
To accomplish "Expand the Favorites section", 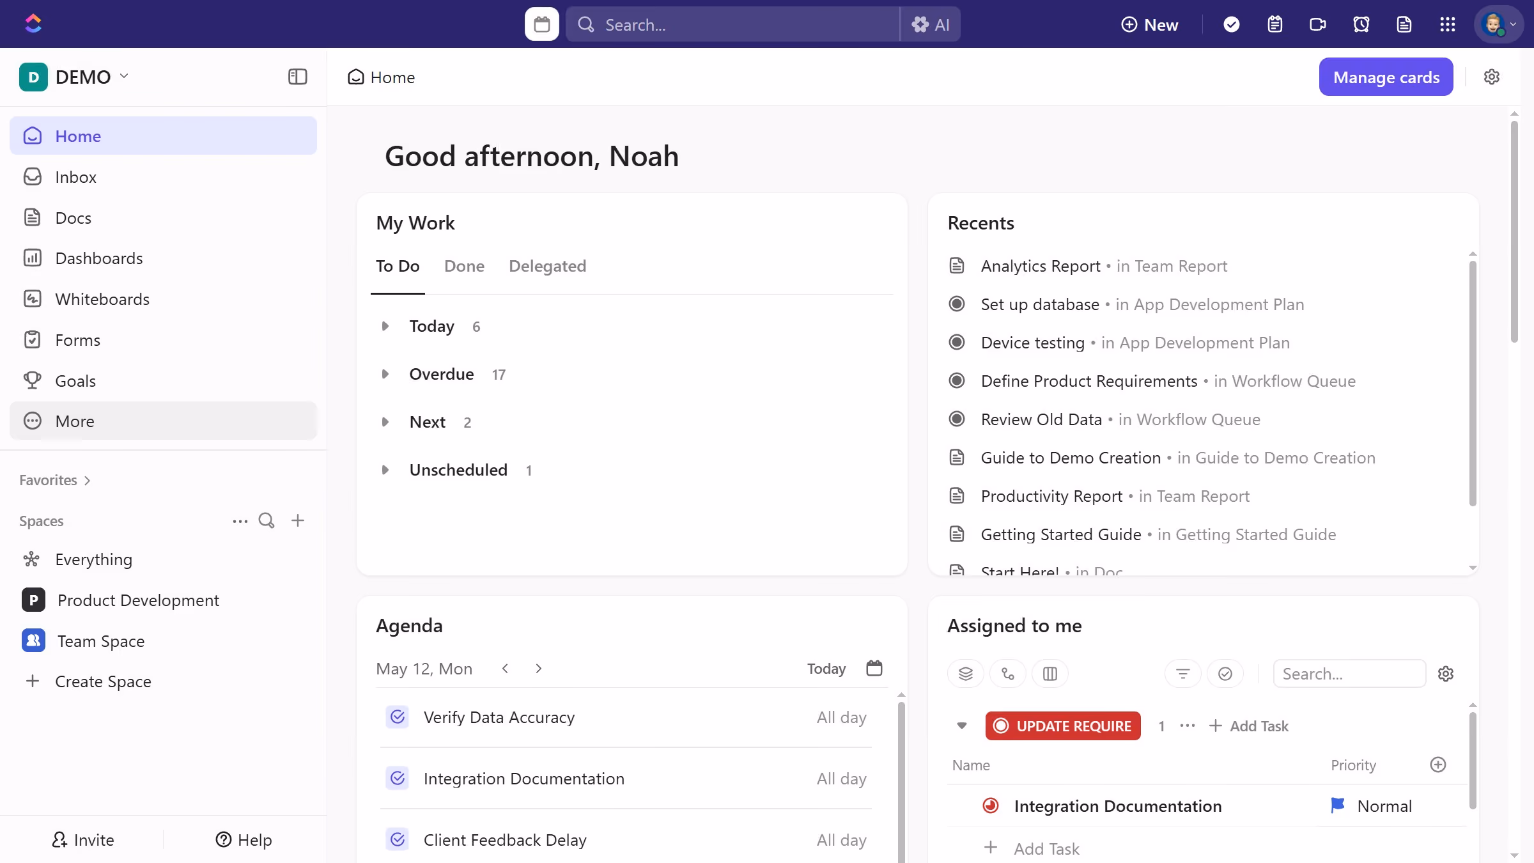I will point(55,480).
